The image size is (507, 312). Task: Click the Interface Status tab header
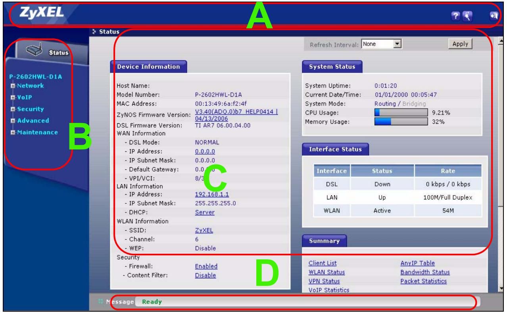pyautogui.click(x=335, y=149)
